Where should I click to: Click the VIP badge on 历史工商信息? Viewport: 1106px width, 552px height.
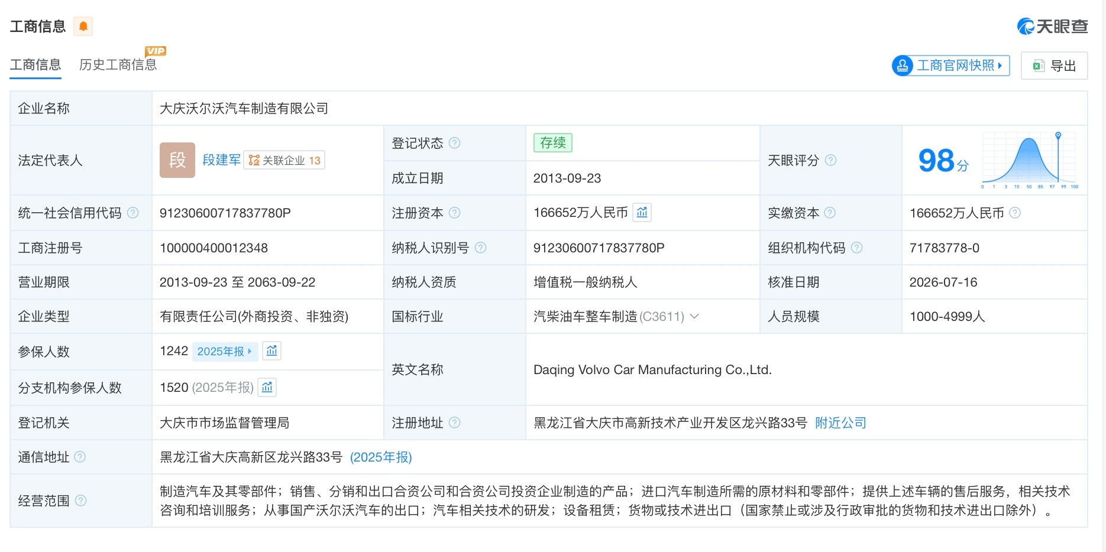coord(156,51)
